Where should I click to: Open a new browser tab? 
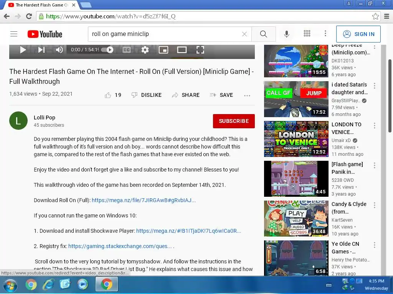[86, 5]
